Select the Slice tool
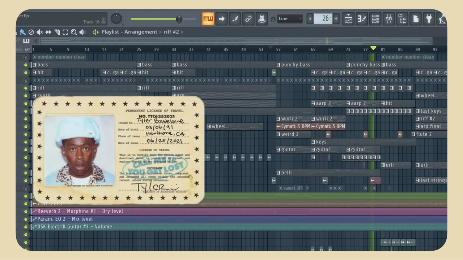 click(57, 32)
